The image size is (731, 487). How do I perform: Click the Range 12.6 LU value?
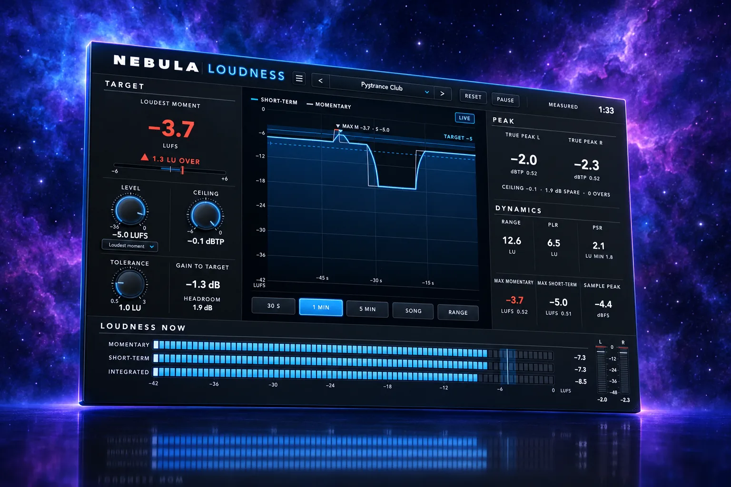512,241
